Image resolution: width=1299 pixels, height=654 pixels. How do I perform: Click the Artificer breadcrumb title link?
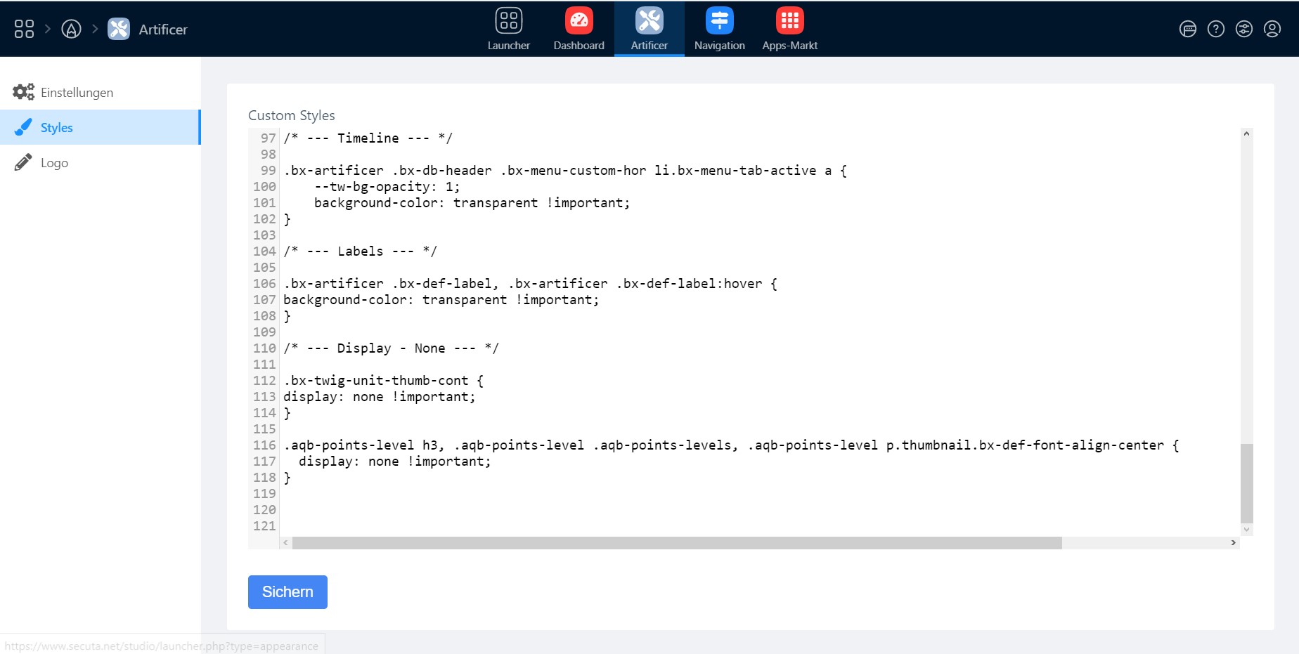tap(163, 30)
